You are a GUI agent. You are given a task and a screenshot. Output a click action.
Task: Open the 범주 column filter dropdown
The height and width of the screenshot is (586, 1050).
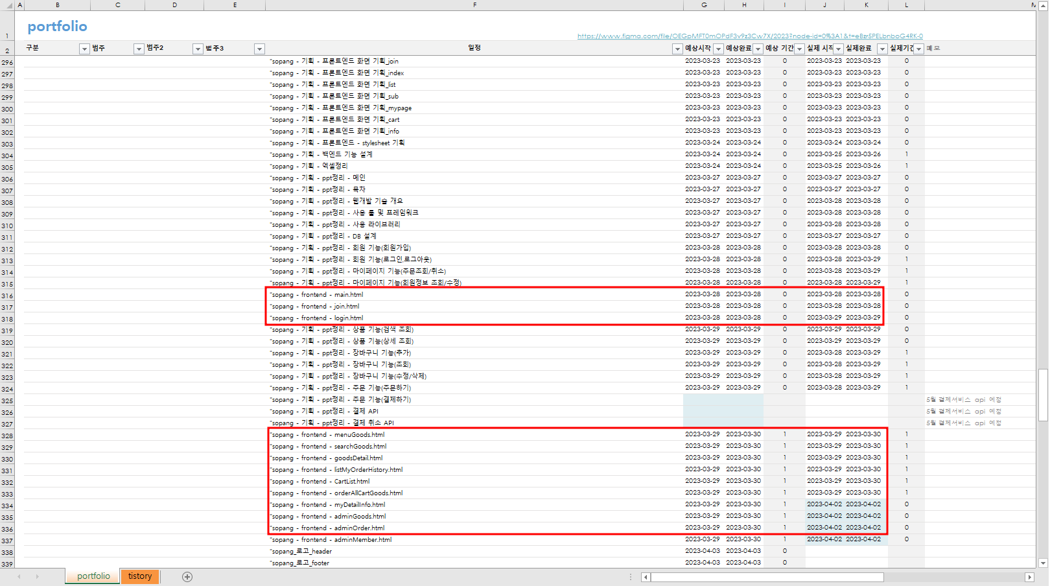139,49
